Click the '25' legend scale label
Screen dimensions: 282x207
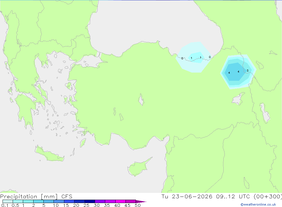click(86, 205)
